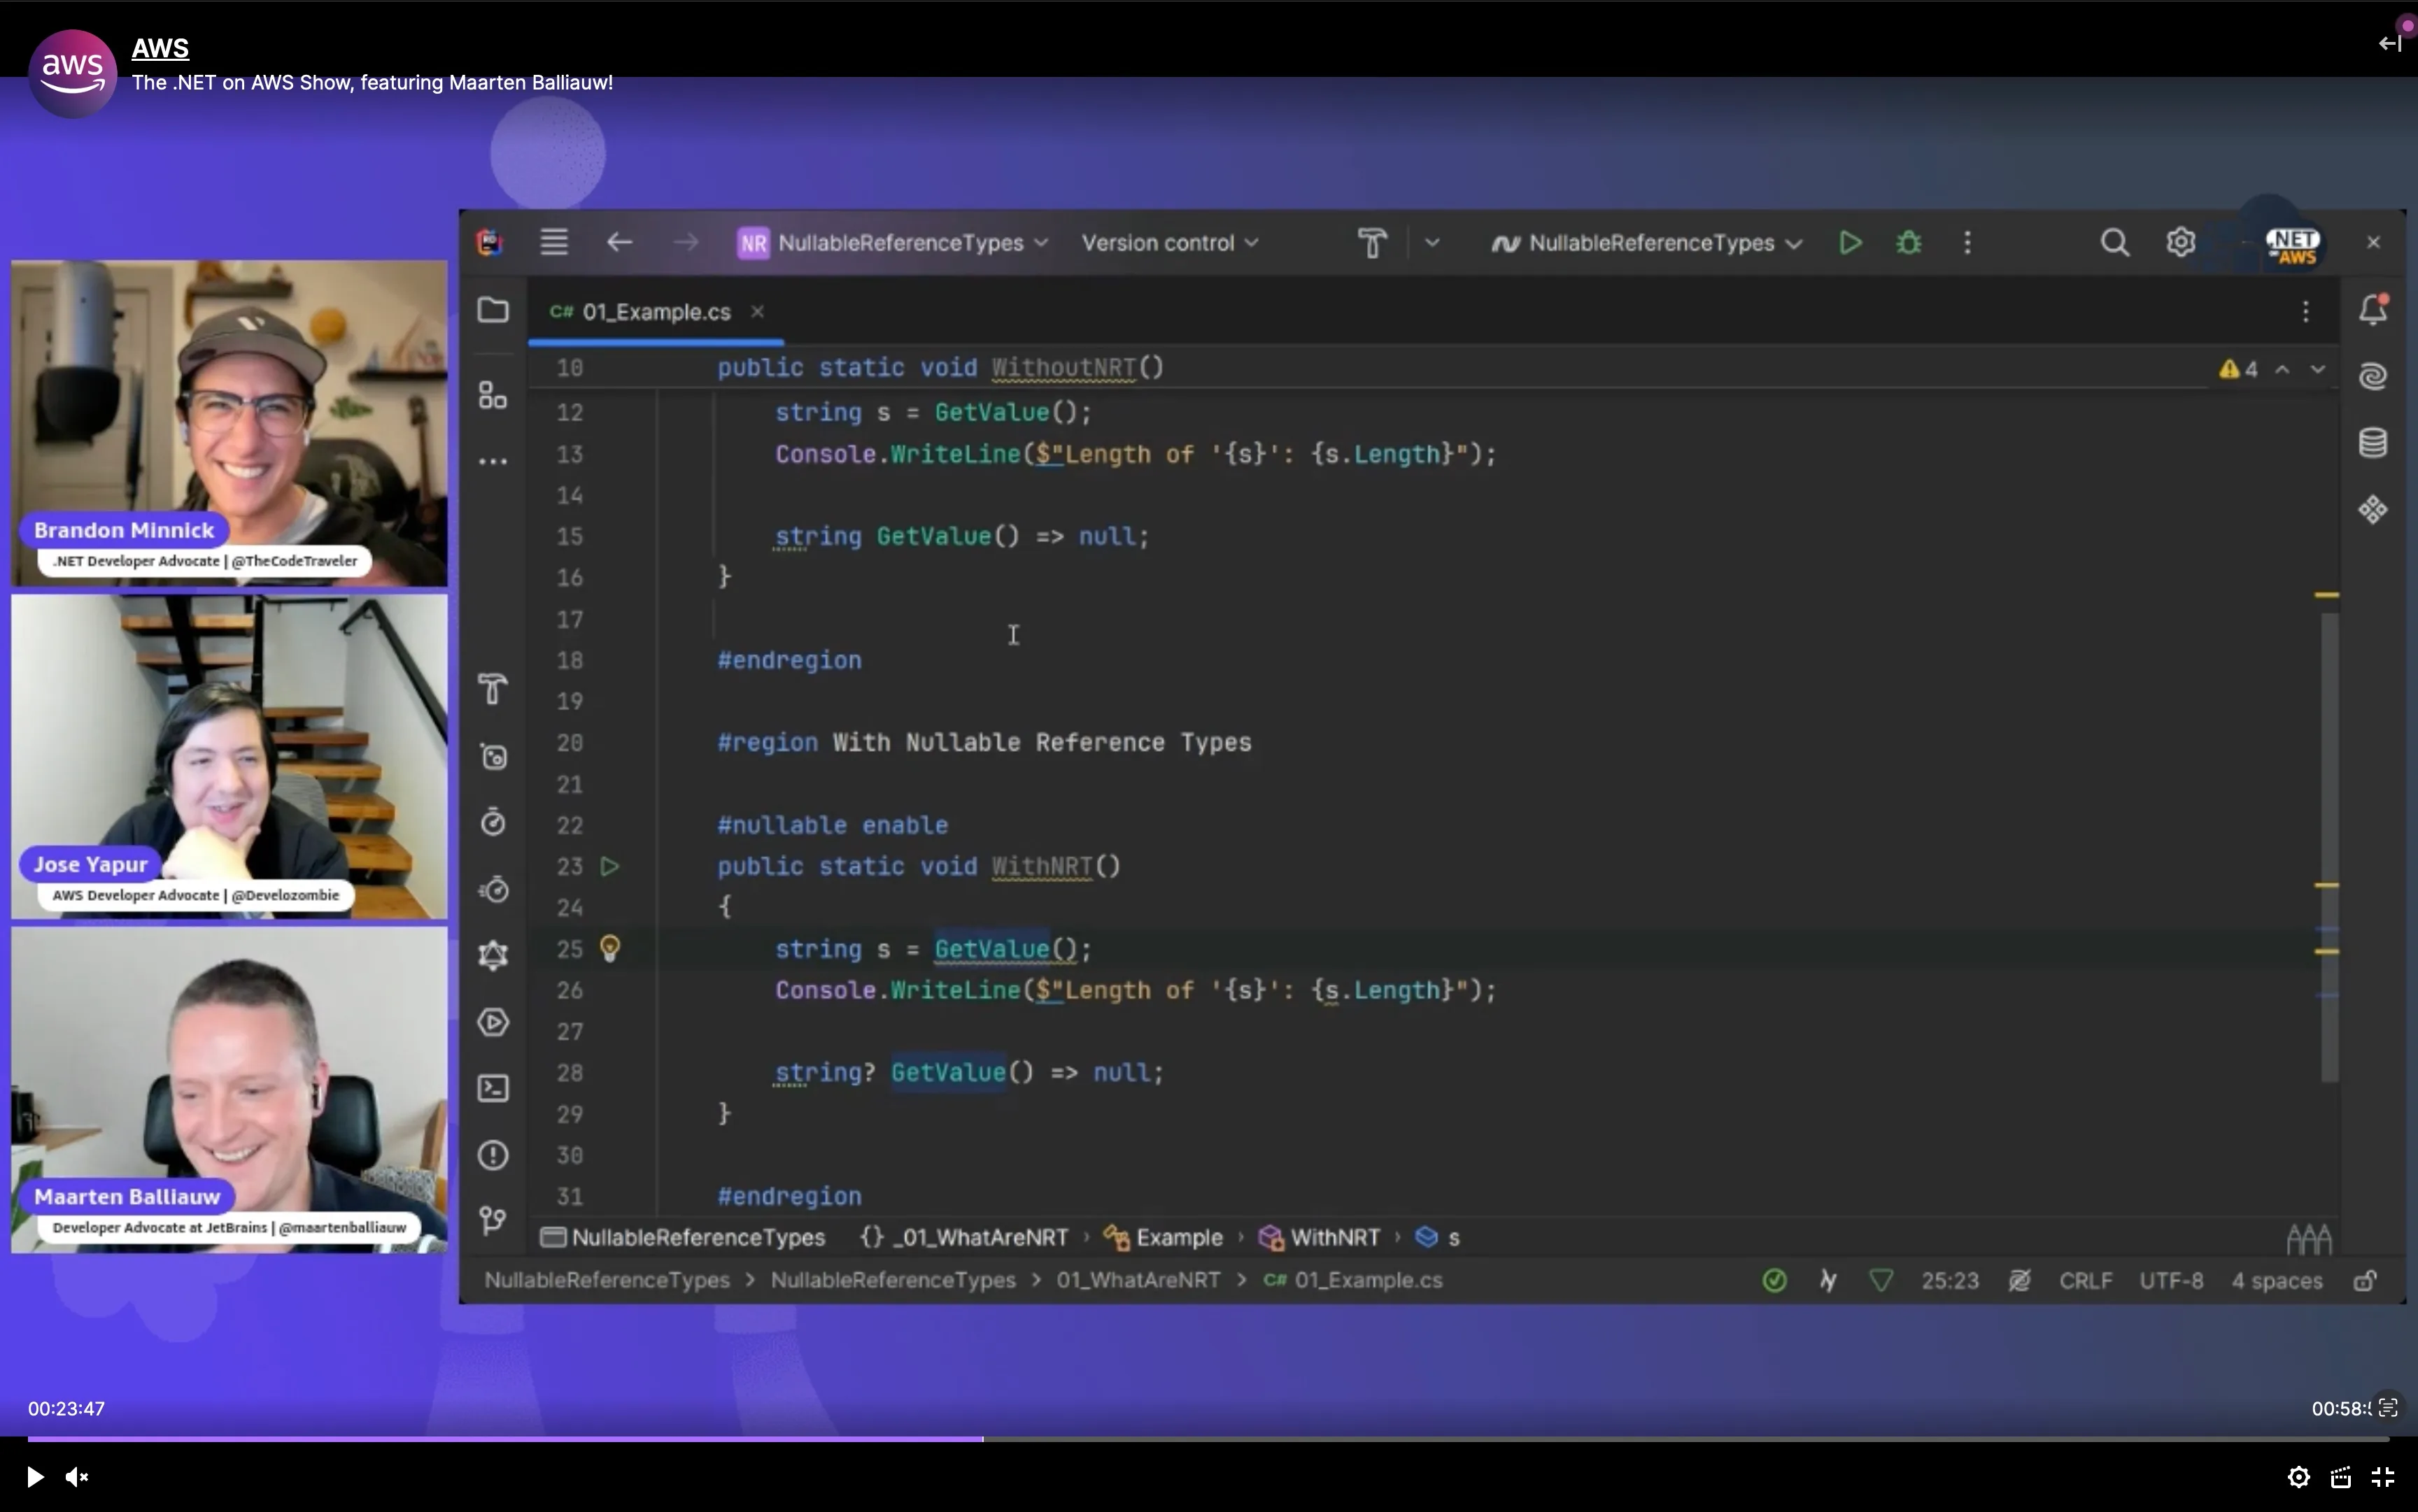Toggle the green shield status bar icon

[x=1881, y=1280]
